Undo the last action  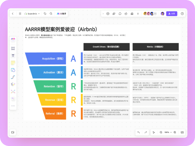click(139, 132)
